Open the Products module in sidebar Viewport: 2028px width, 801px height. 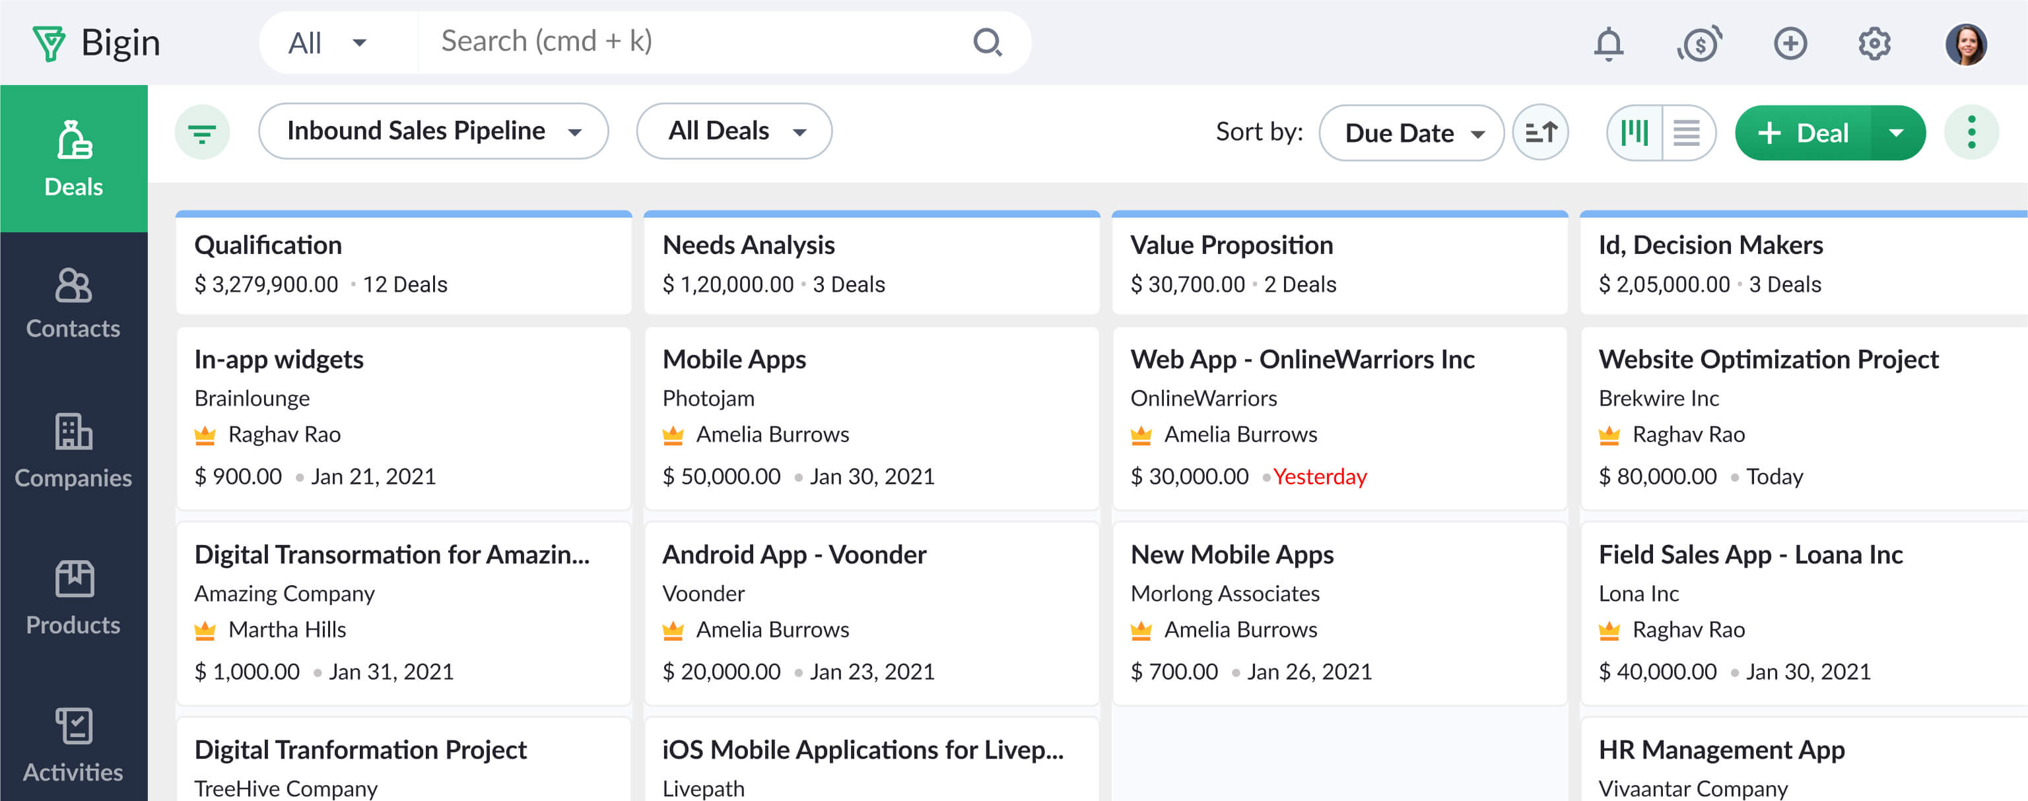click(x=73, y=598)
